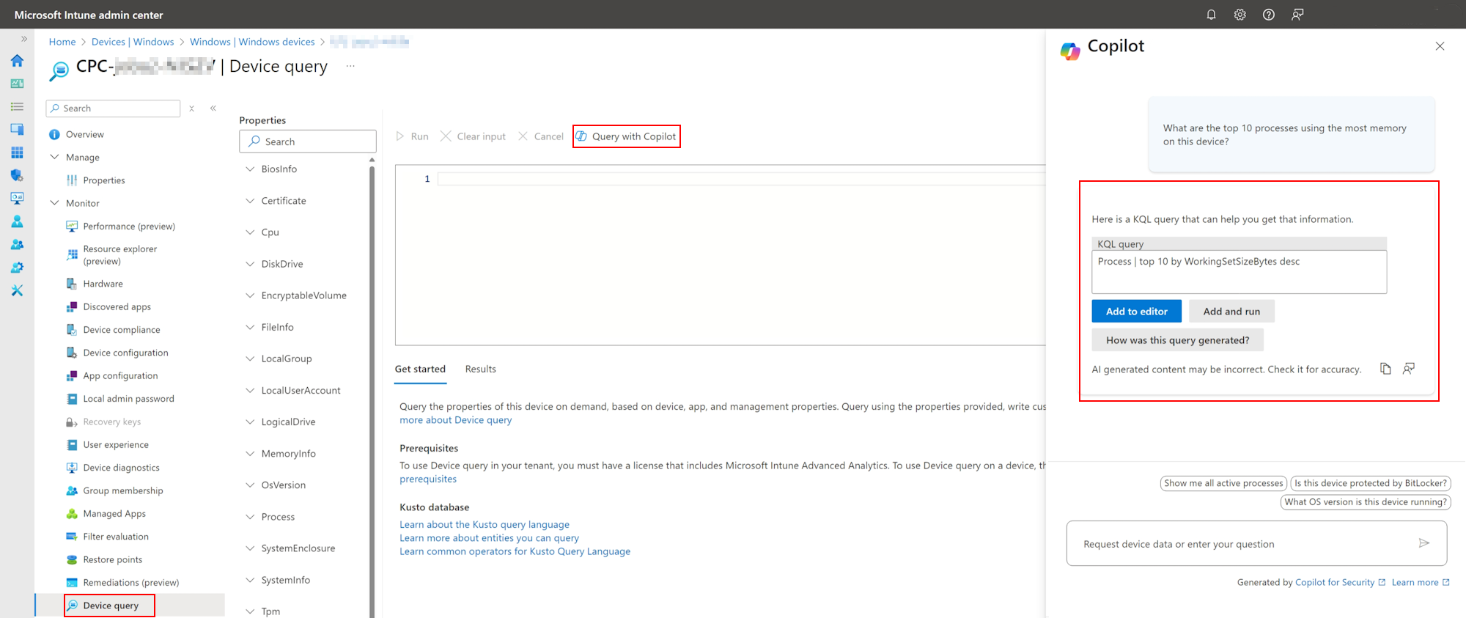Open Discovered apps menu item

117,307
